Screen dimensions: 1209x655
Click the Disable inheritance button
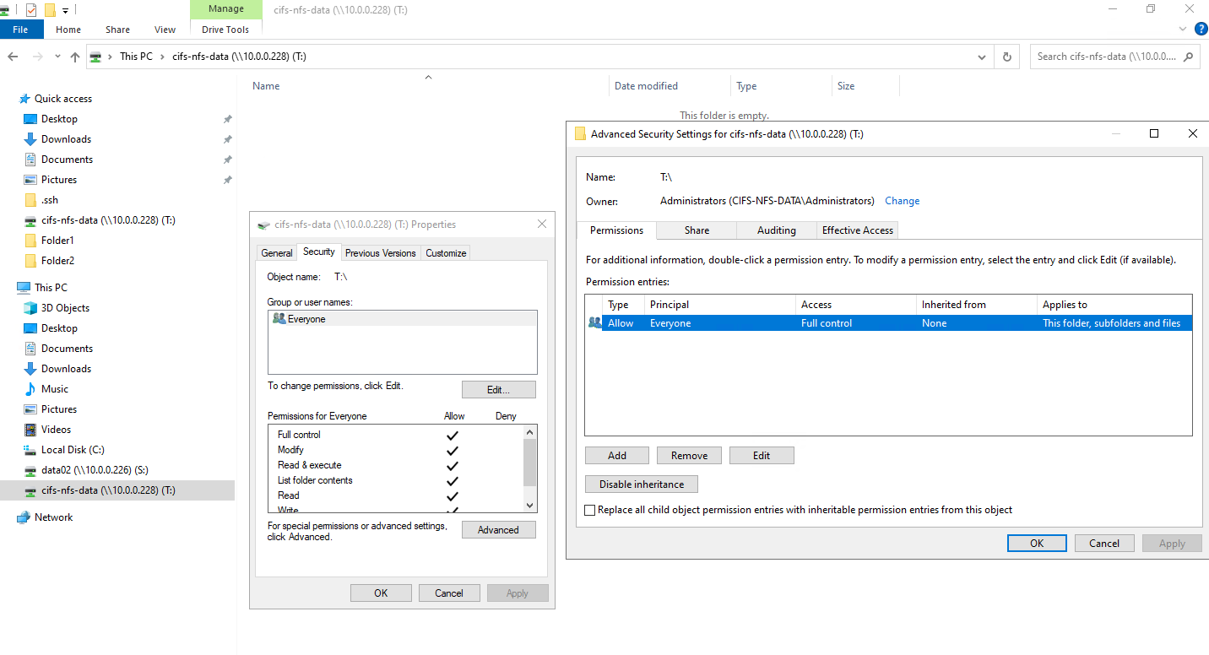pyautogui.click(x=641, y=484)
